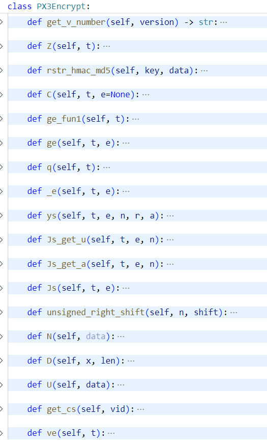
Task: Expand the unsigned_right_shift fold arrow
Action: [1, 312]
